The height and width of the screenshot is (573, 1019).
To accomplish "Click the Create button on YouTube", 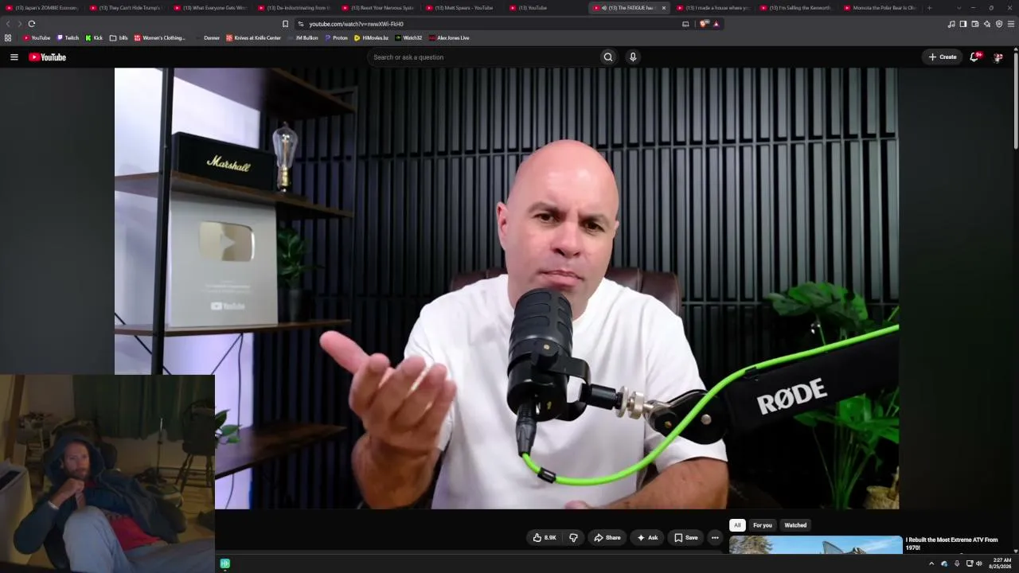I will click(943, 57).
